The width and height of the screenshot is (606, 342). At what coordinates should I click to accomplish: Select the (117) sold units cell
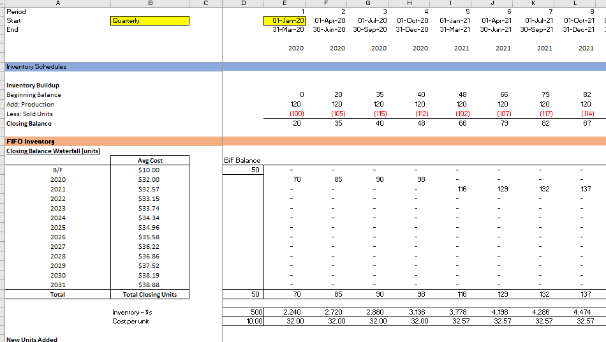[x=533, y=114]
